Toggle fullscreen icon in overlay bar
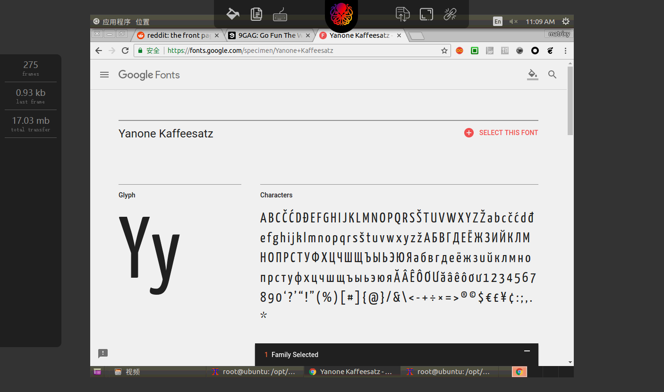The width and height of the screenshot is (664, 392). [426, 14]
